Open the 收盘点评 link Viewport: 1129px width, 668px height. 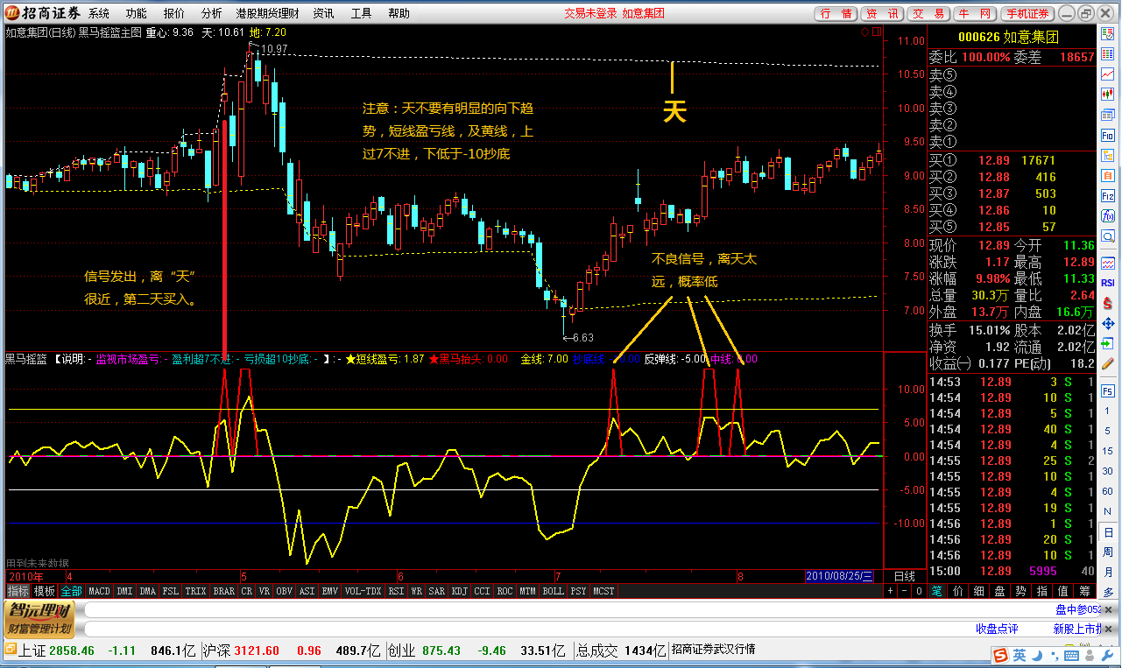[998, 629]
